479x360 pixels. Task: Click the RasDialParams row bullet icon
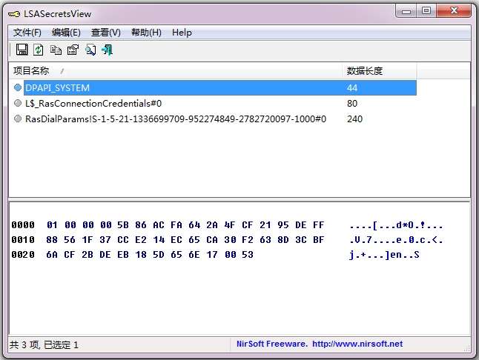click(18, 119)
